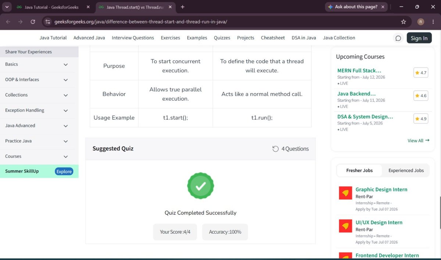Click the t1.run(); table cell
Screen dimensions: 441x260
click(x=262, y=118)
